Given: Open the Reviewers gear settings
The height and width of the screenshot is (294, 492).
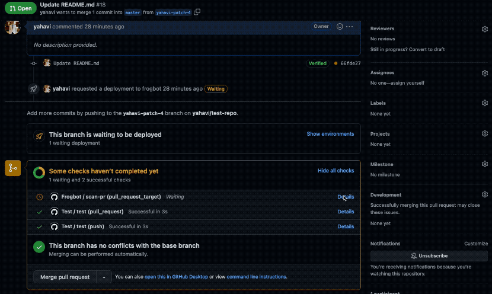Looking at the screenshot, I should click(x=485, y=29).
